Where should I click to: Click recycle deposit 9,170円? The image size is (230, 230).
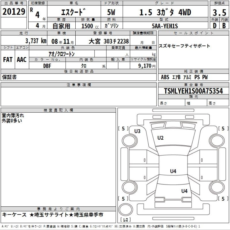point(147,66)
